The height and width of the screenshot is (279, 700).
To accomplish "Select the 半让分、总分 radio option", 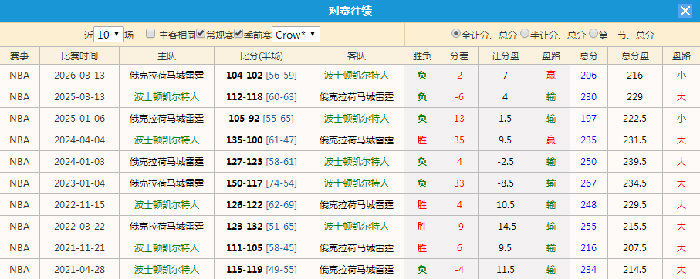I will pyautogui.click(x=525, y=33).
